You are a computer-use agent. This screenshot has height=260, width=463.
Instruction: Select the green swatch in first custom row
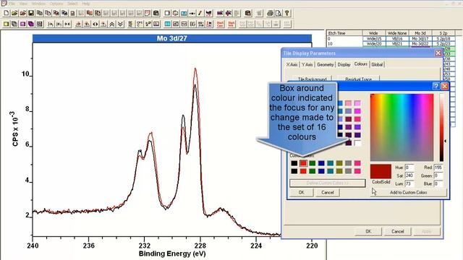pyautogui.click(x=312, y=163)
